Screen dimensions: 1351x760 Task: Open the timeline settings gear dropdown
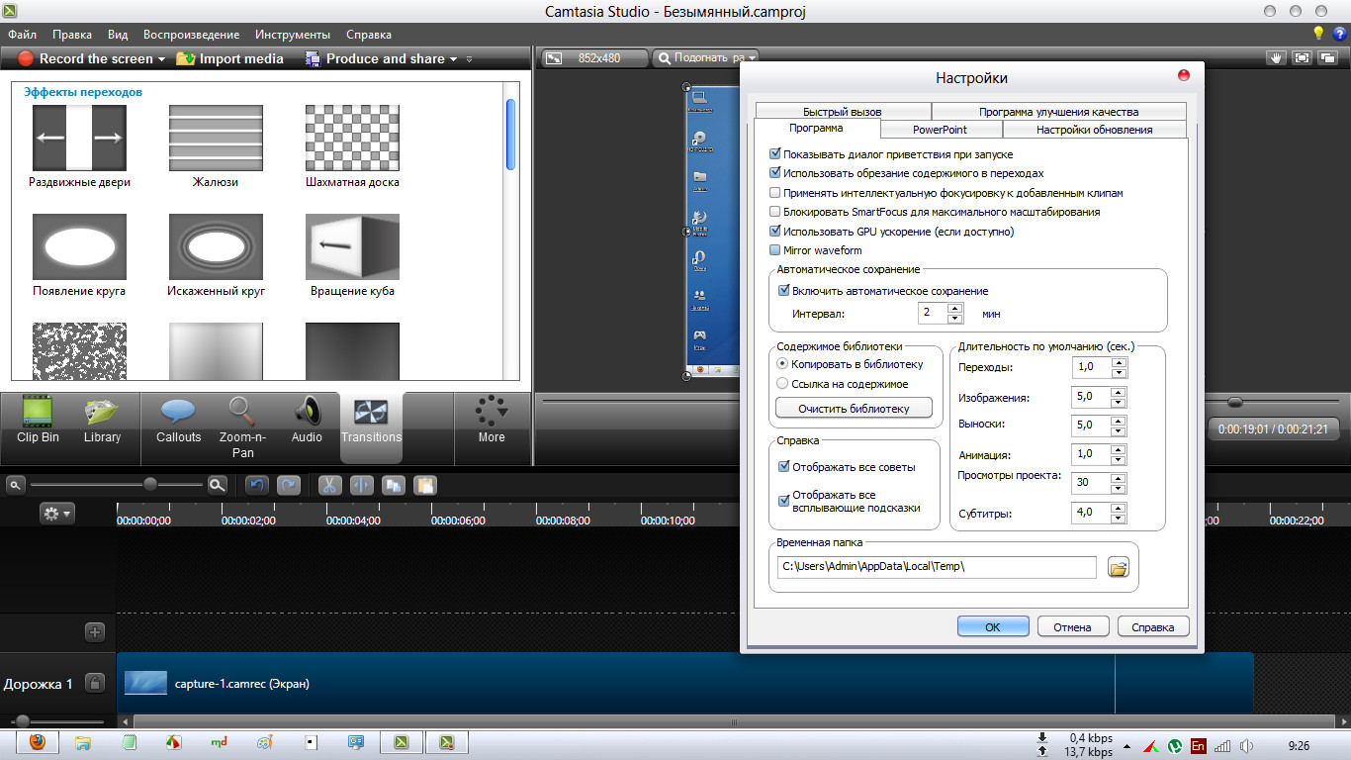click(x=56, y=513)
